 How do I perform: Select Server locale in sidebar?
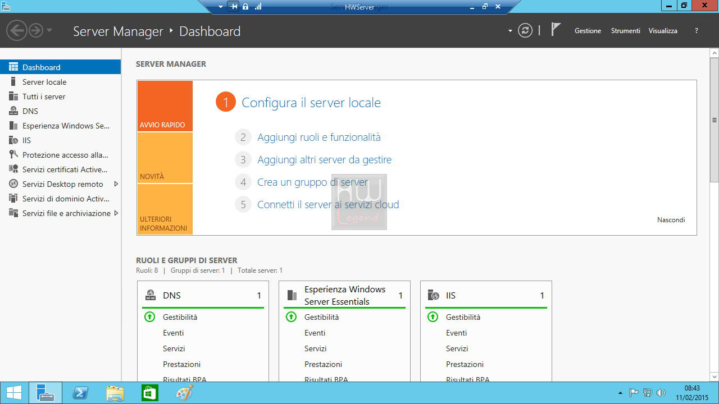[x=60, y=82]
